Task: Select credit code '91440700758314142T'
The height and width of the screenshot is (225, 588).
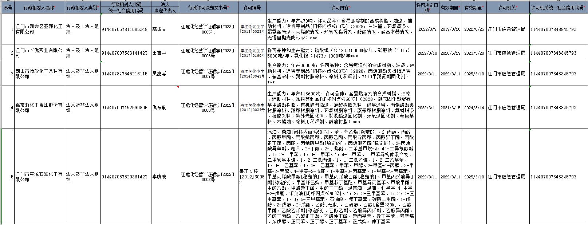Action: [x=126, y=53]
